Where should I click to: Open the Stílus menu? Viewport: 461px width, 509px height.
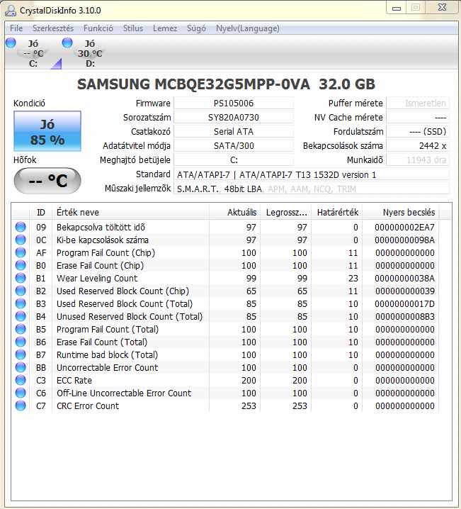(133, 28)
